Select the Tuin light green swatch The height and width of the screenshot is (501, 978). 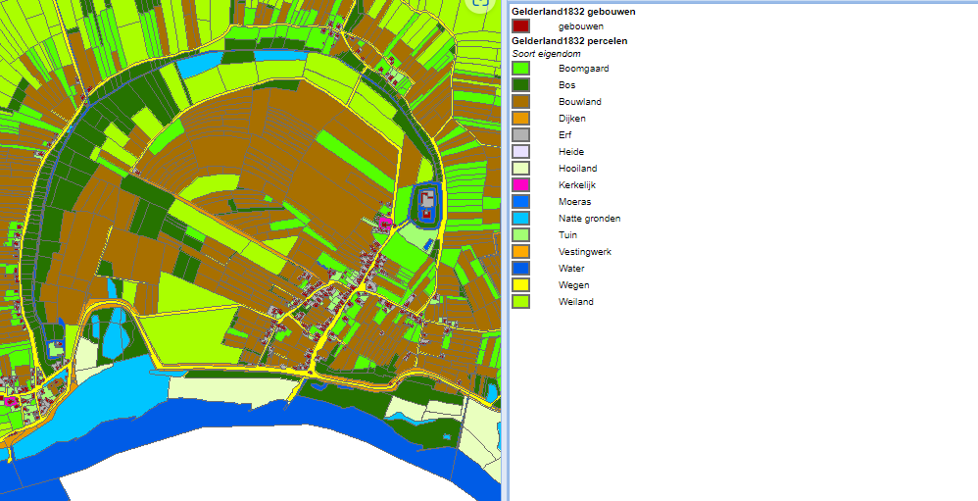(x=520, y=235)
